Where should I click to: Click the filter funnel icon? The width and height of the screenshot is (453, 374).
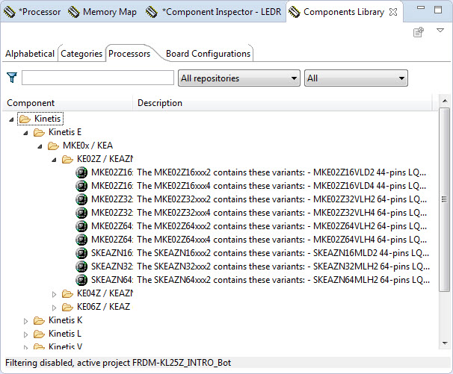12,78
